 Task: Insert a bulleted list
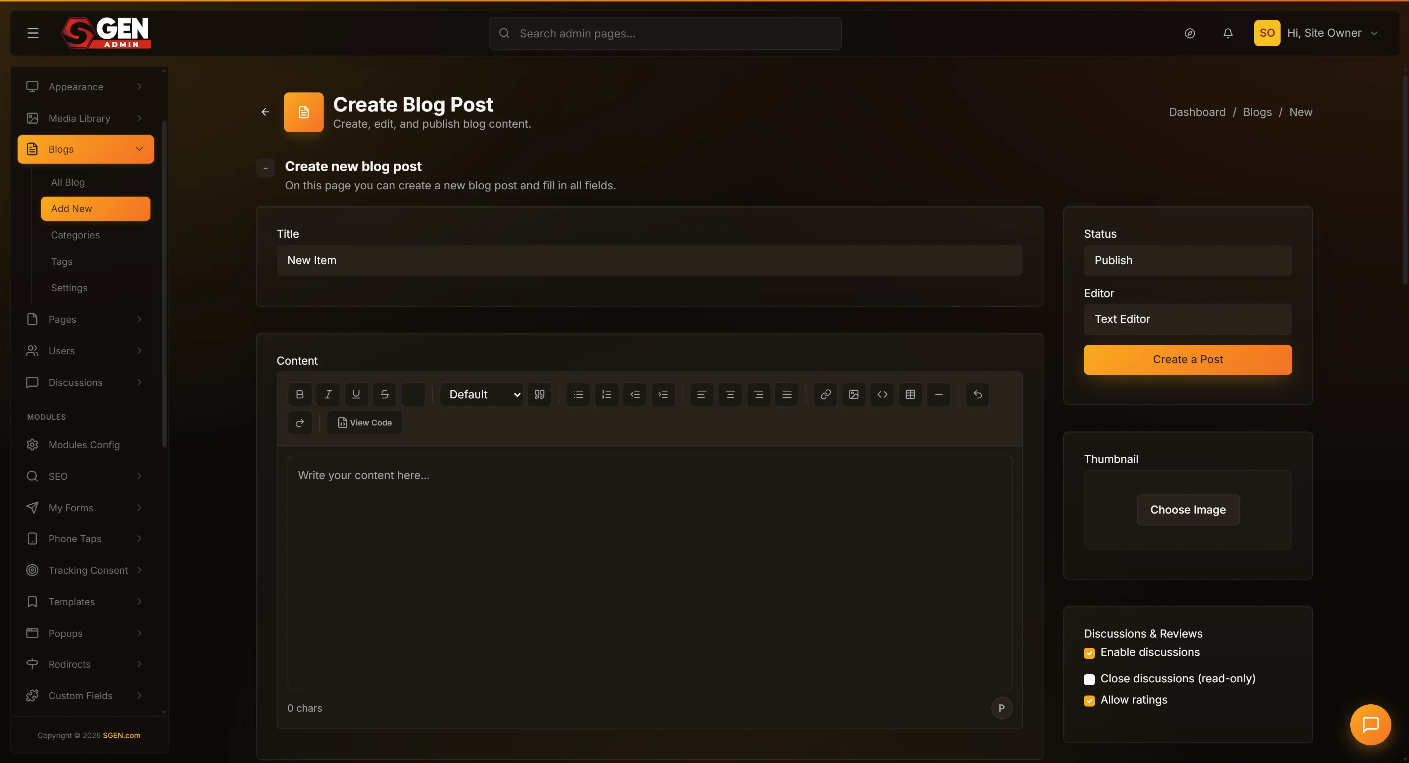click(578, 394)
